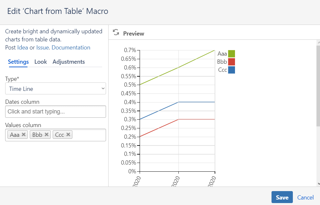
Task: Remove the Aaa value tag
Action: pyautogui.click(x=24, y=135)
